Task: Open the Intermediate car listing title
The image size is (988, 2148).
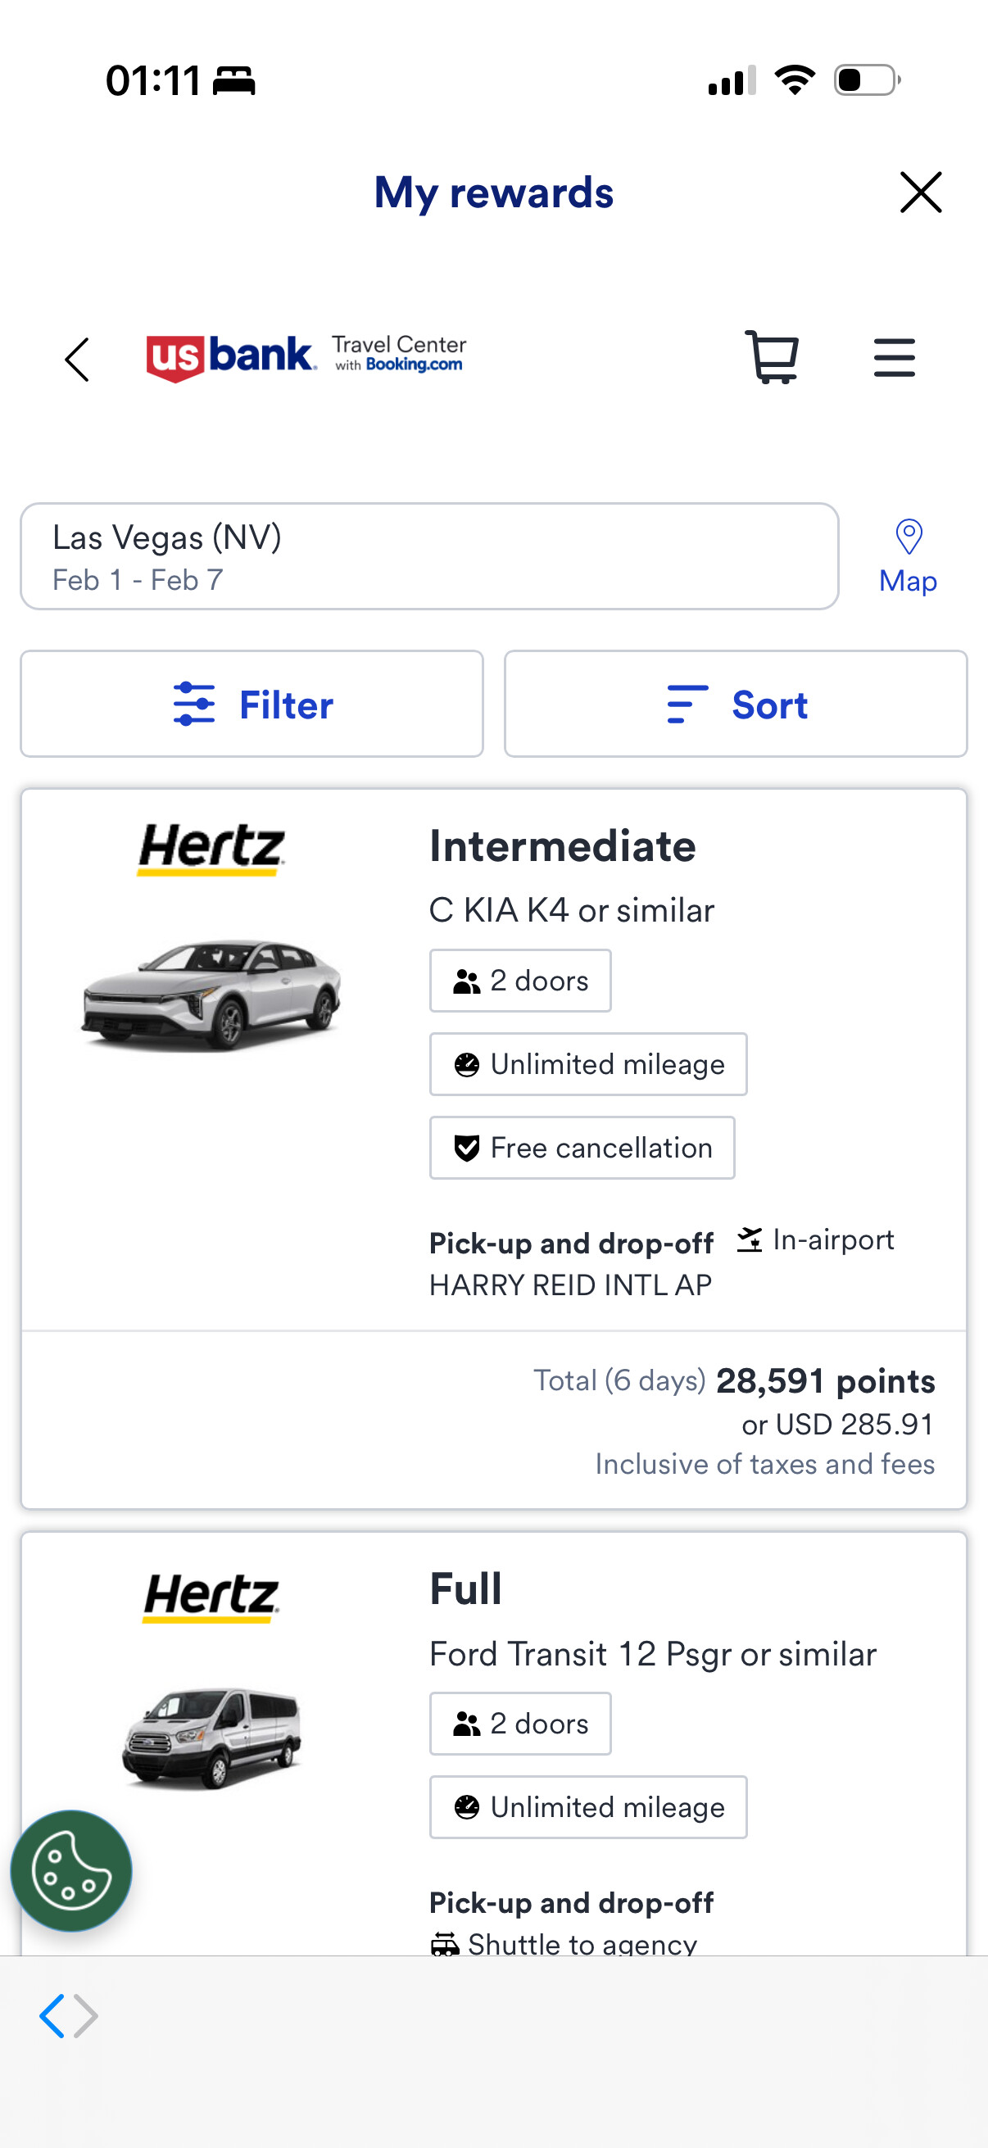Action: [x=562, y=846]
